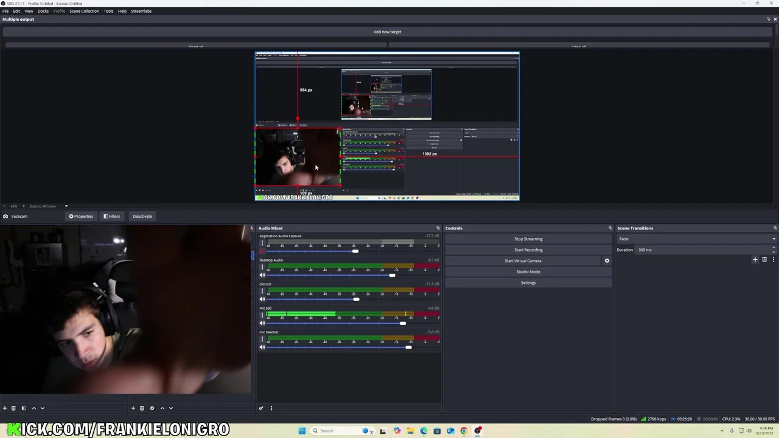Adjust Desktop Audio volume slider
The height and width of the screenshot is (438, 779).
(x=392, y=275)
